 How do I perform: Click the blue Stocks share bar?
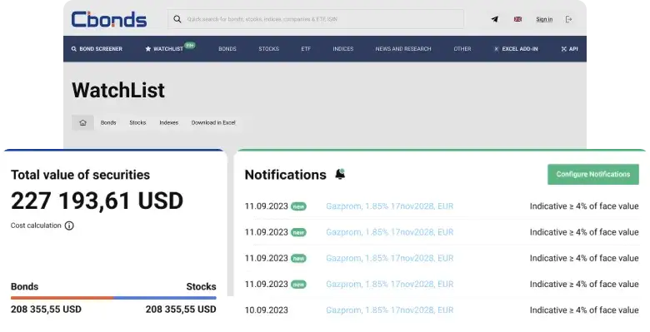click(165, 298)
